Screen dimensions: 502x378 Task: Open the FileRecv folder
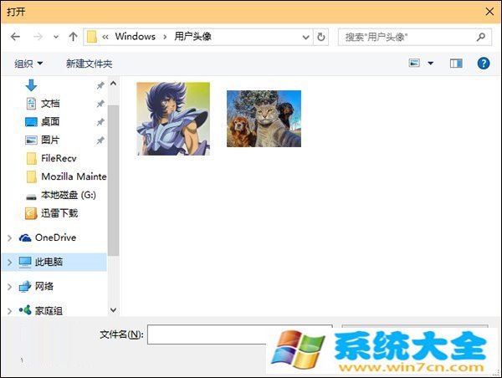[x=59, y=158]
